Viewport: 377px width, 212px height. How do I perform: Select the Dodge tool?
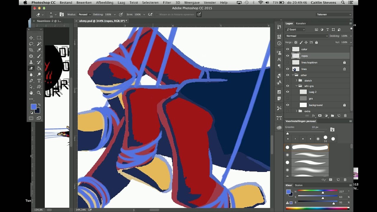pos(39,74)
